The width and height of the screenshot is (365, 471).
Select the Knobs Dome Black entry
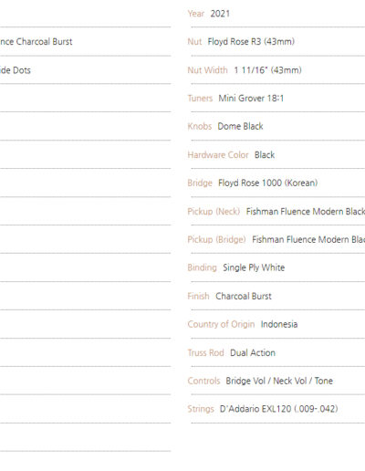tap(225, 126)
